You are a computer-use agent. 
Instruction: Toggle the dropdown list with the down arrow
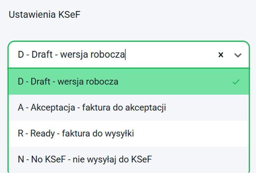[x=238, y=55]
